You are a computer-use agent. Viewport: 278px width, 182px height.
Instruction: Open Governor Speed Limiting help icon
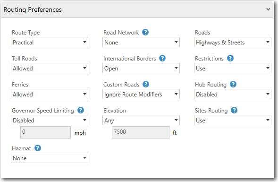[x=81, y=110]
